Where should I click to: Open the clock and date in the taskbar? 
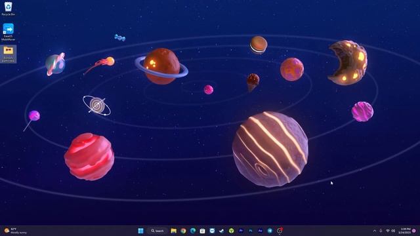coord(404,231)
